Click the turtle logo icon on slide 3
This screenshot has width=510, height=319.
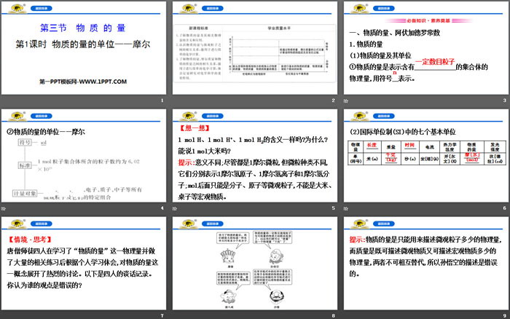pyautogui.click(x=356, y=9)
